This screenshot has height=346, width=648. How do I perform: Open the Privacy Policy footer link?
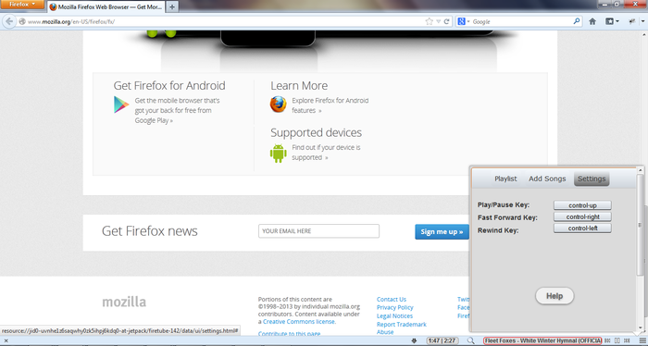pyautogui.click(x=394, y=307)
